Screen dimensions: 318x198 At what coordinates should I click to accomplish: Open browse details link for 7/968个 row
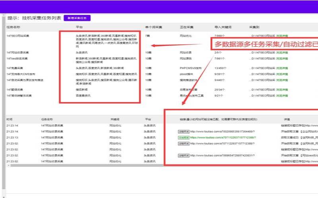(x=282, y=36)
